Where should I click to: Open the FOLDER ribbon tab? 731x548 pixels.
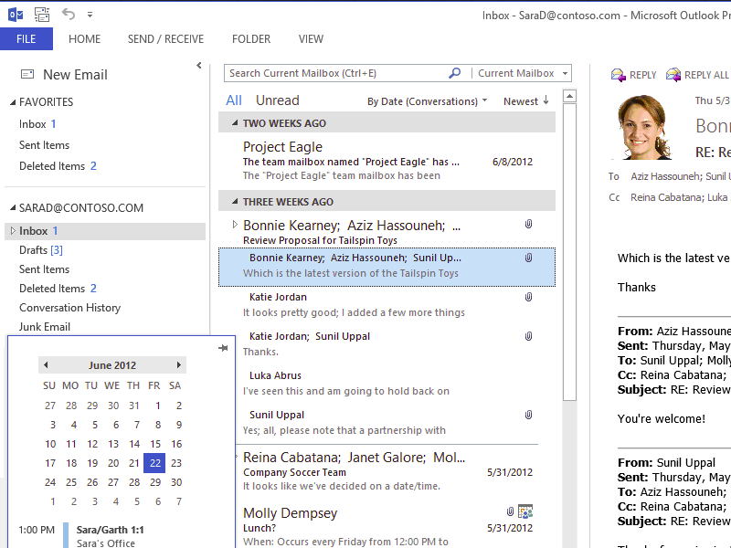[251, 39]
